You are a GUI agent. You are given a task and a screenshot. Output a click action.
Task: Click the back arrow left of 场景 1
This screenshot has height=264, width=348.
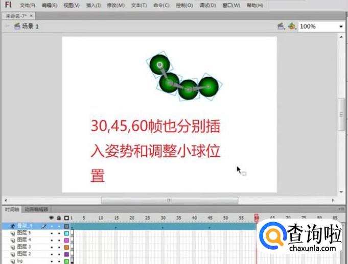[7, 26]
